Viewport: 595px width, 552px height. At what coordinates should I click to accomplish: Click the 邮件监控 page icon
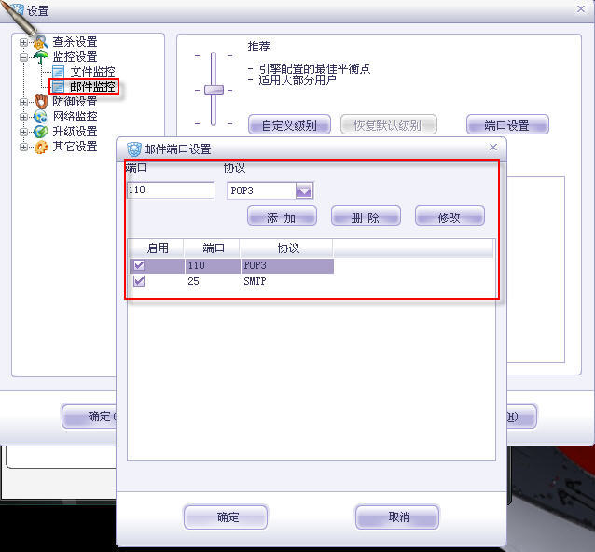click(x=58, y=87)
